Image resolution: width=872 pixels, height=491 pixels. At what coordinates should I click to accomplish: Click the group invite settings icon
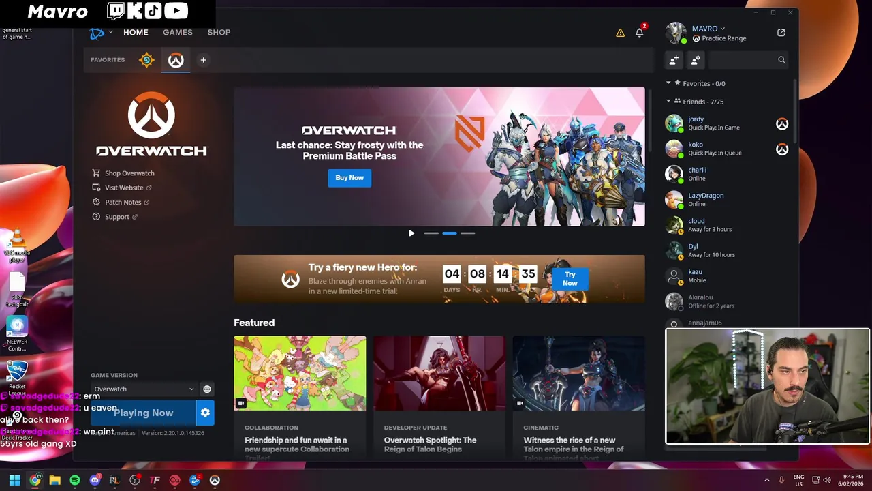696,60
